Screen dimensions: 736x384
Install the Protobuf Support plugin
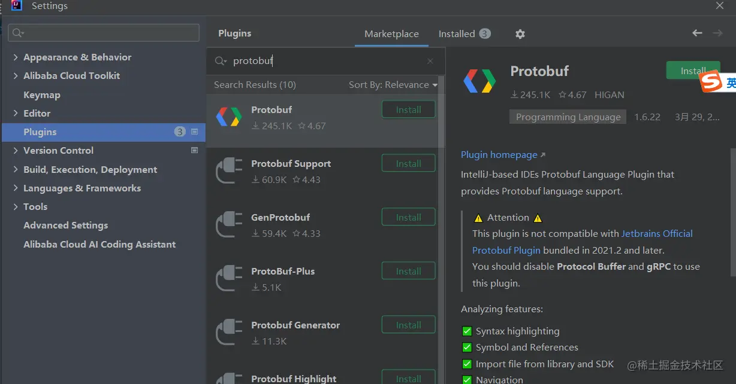point(409,163)
